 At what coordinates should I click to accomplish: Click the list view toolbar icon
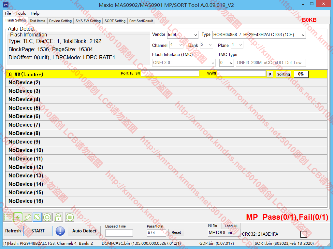[x=7, y=217]
